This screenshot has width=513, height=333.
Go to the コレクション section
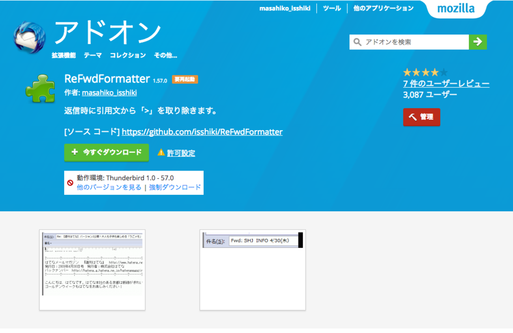pyautogui.click(x=128, y=56)
